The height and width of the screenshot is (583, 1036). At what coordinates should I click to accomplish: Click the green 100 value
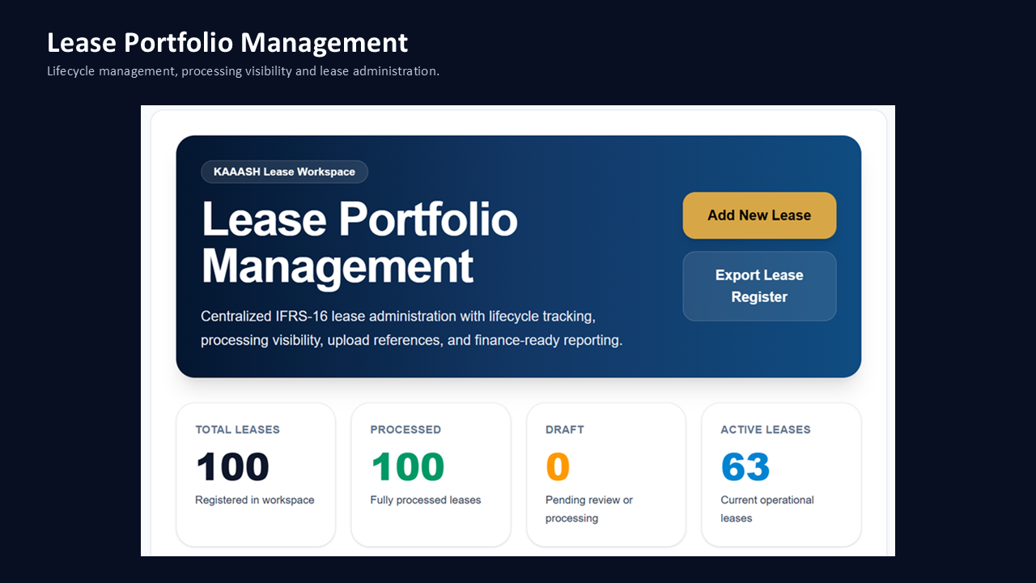(408, 467)
